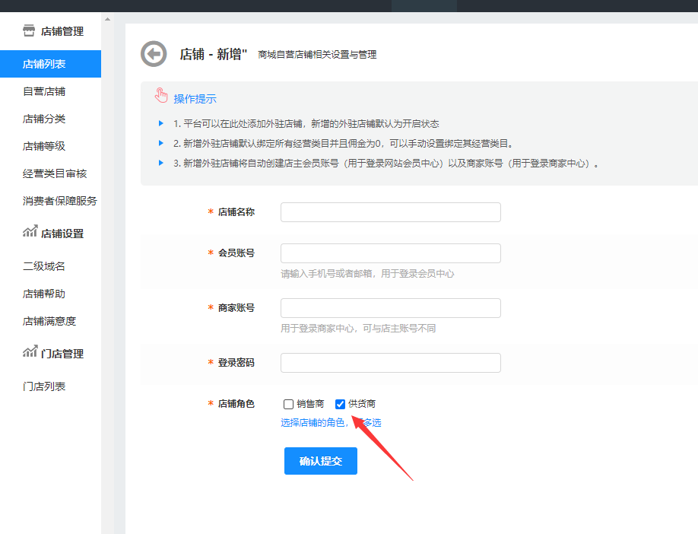Check the 销售商 role checkbox

288,404
